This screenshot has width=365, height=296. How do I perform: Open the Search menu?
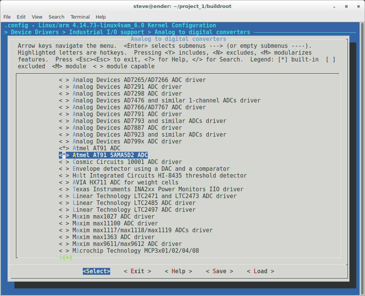[56, 17]
